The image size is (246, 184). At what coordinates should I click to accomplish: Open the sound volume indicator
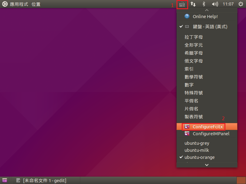pyautogui.click(x=215, y=4)
